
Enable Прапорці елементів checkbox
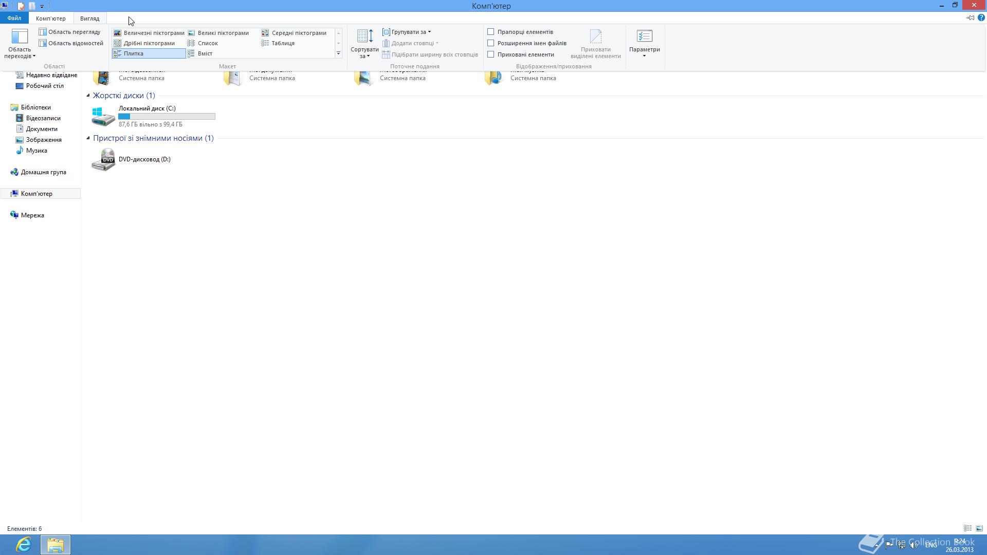[491, 32]
